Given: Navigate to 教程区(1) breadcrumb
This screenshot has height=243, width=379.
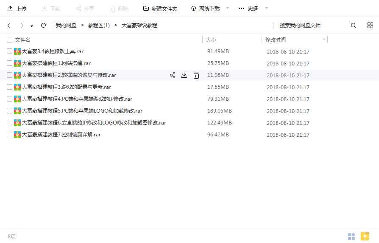Looking at the screenshot, I should (x=99, y=25).
